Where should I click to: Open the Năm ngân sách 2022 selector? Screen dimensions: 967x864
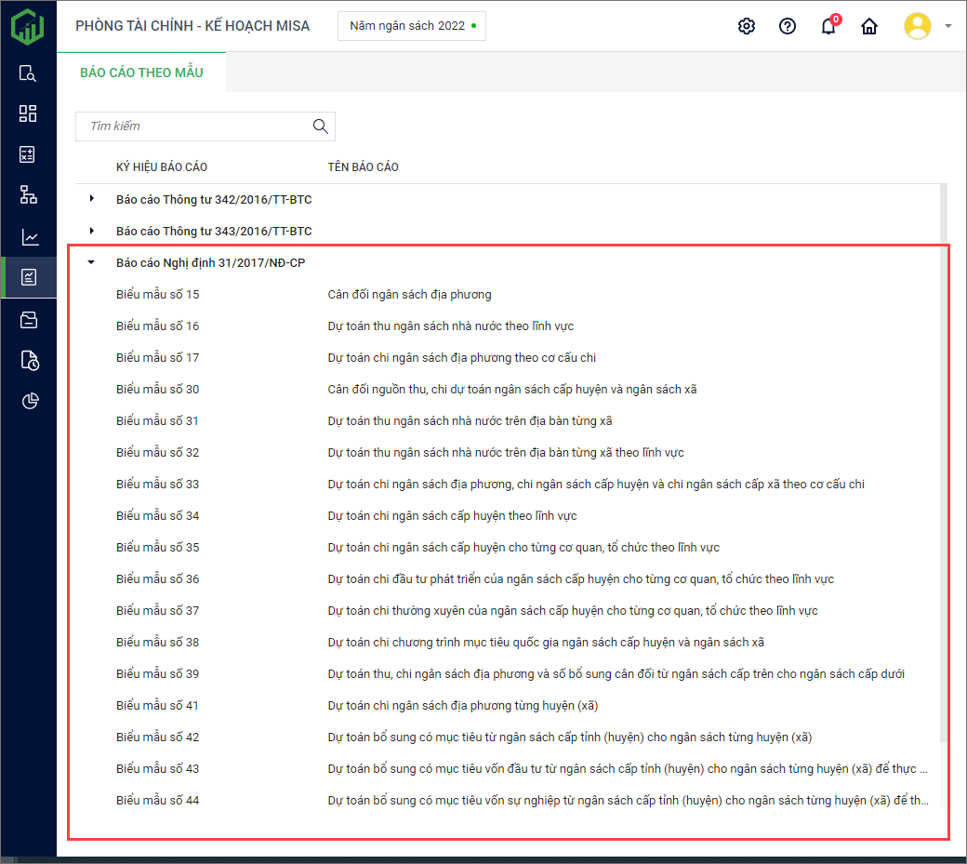(x=411, y=26)
